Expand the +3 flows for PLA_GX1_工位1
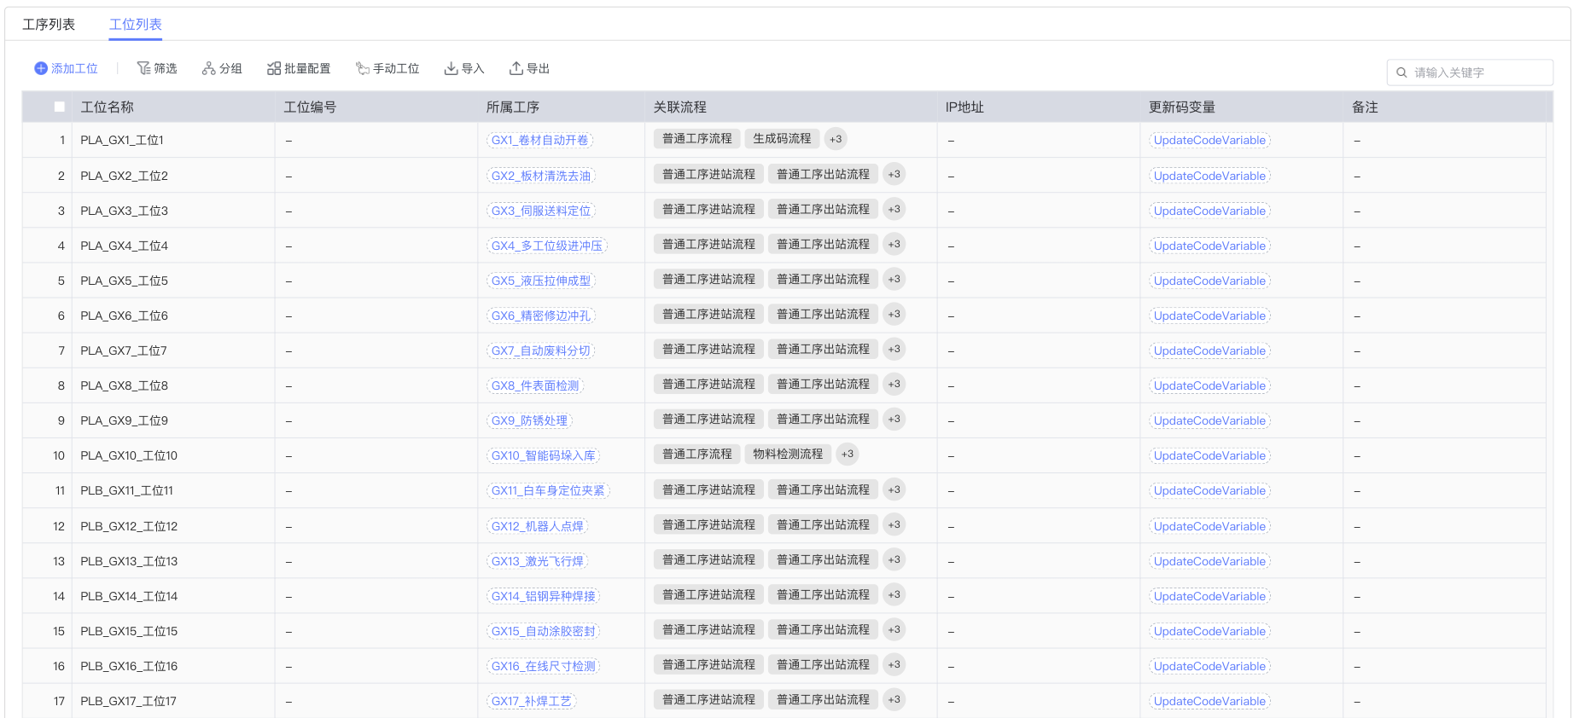 836,139
